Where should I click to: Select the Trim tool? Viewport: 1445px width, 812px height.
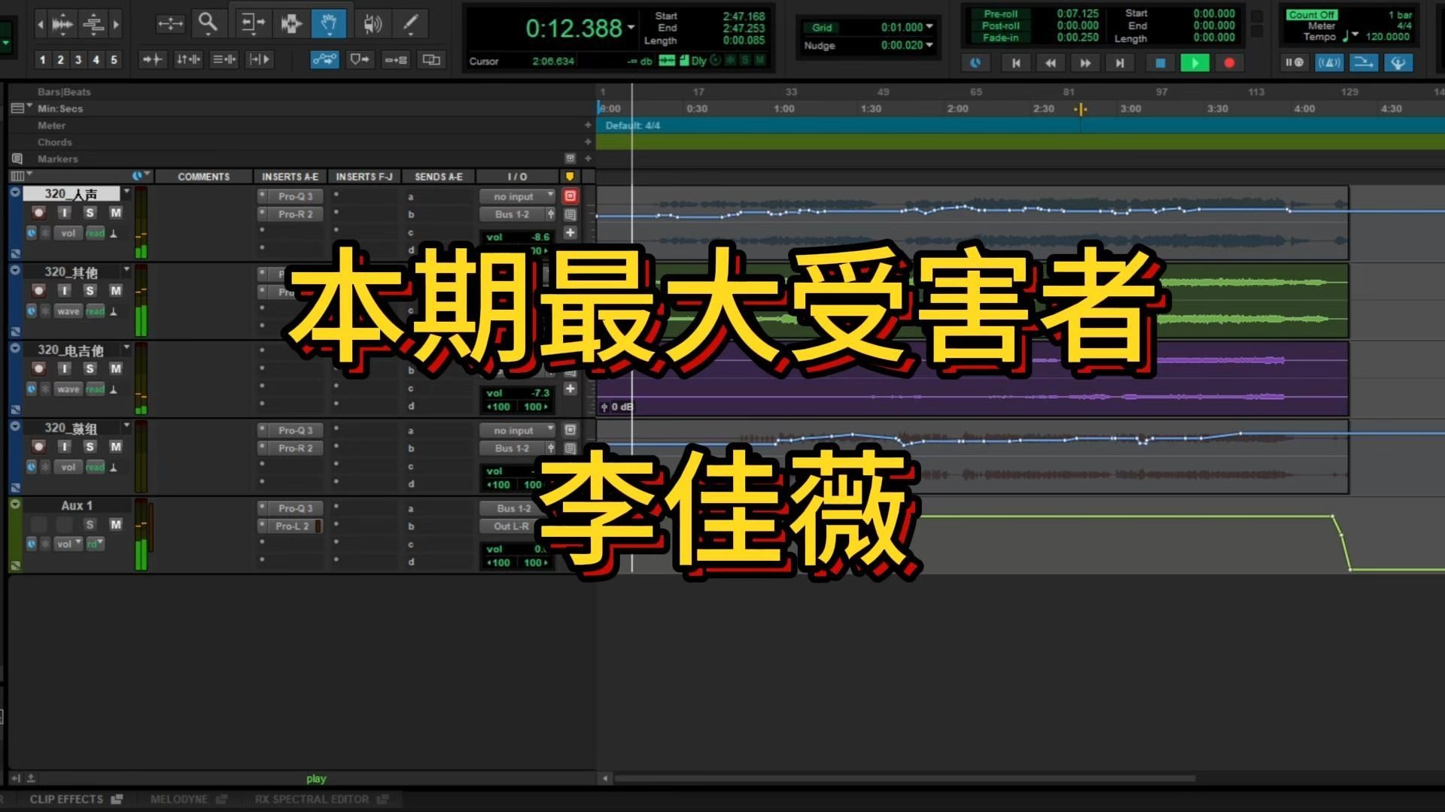[252, 23]
